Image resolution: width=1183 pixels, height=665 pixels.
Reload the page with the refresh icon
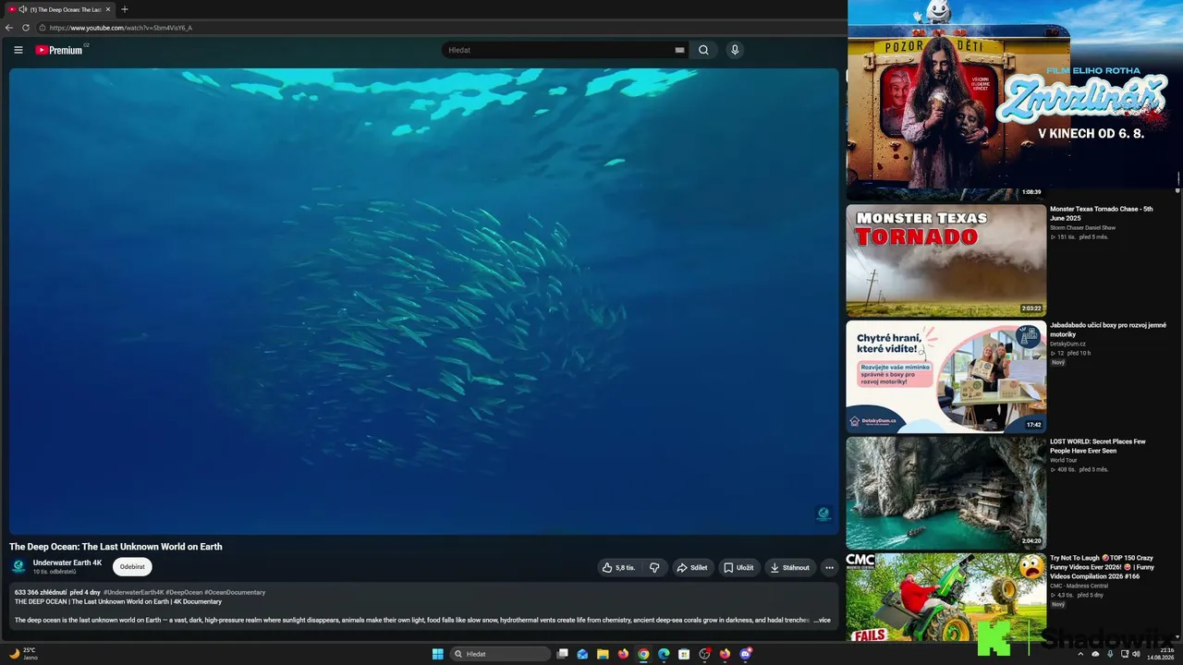(x=26, y=28)
